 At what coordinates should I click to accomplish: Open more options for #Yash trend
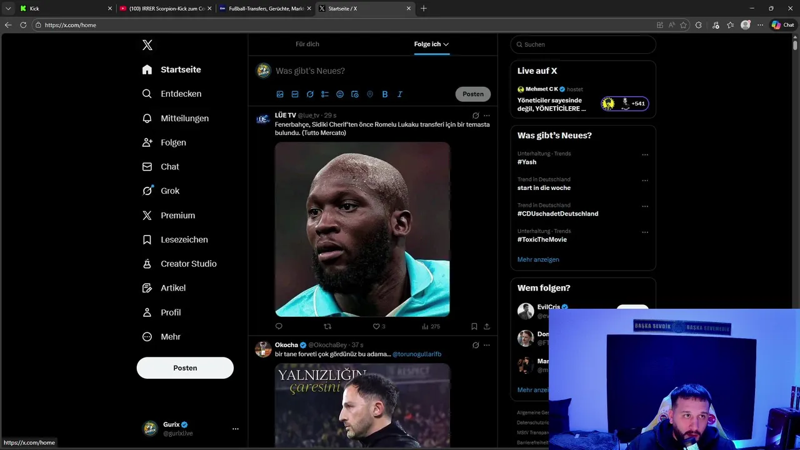click(x=645, y=155)
